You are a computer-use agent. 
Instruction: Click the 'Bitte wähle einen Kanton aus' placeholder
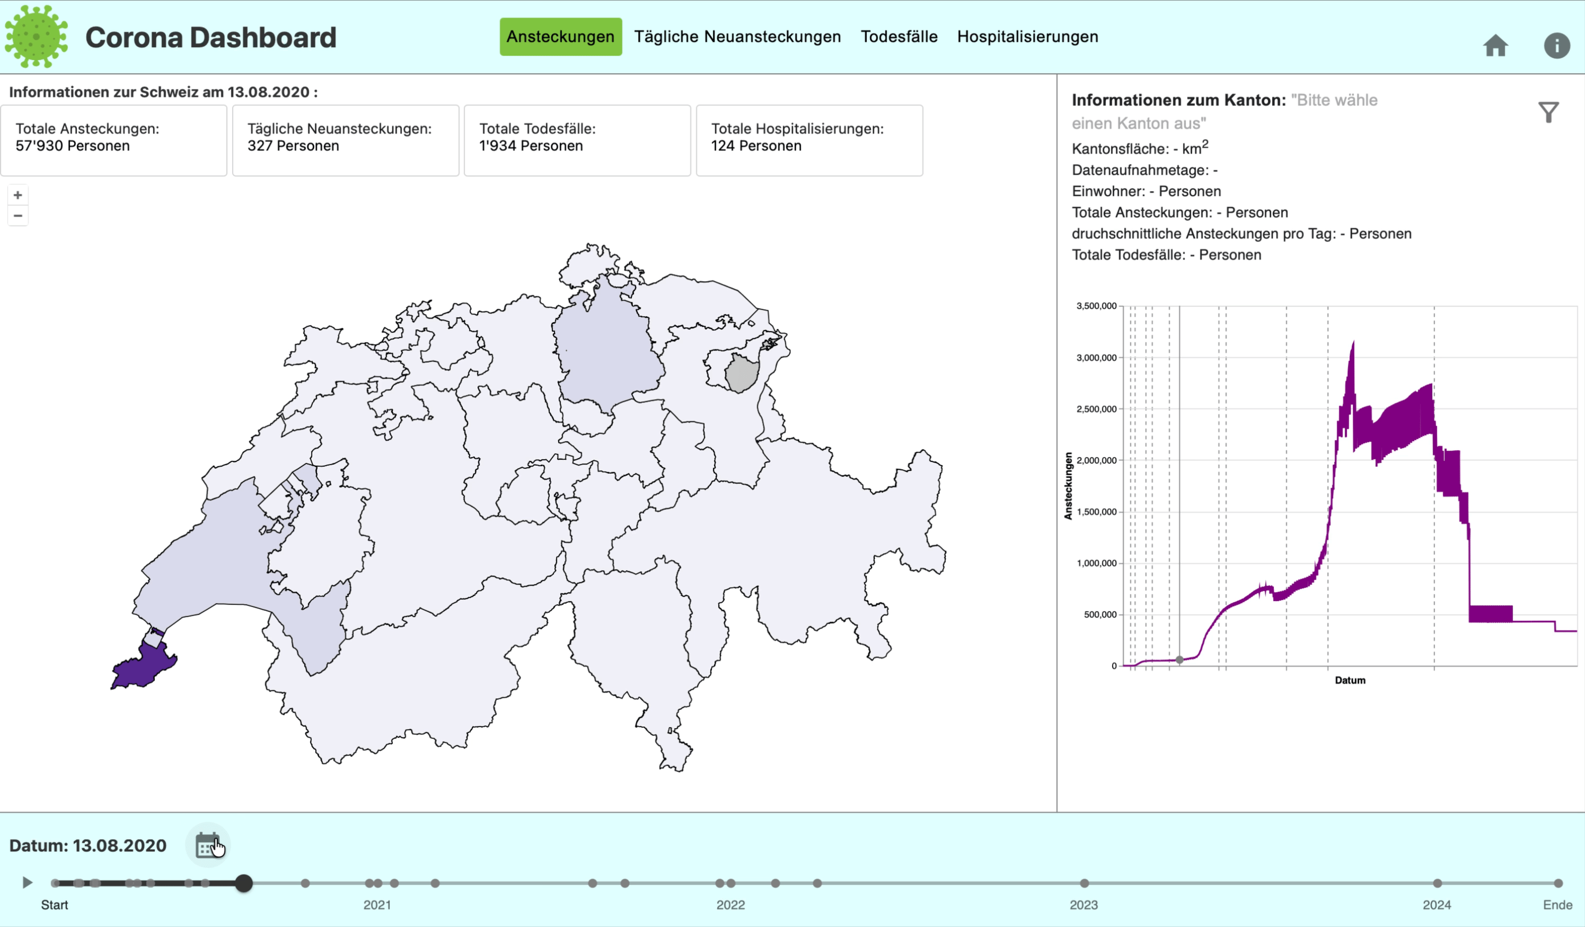[x=1225, y=111]
